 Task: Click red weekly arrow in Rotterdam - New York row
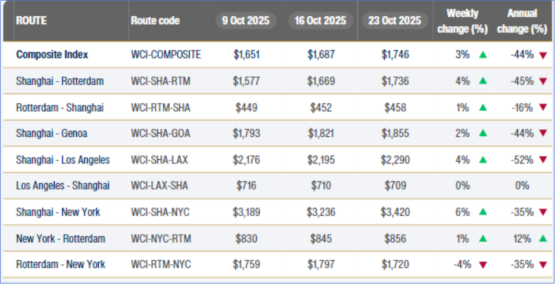(482, 265)
